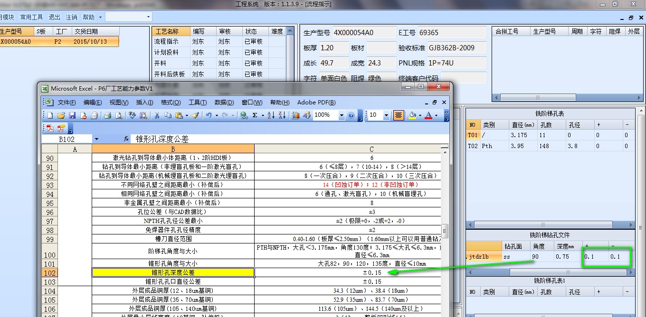
Task: Toggle the Drawing toolbar icon
Action: tap(306, 115)
